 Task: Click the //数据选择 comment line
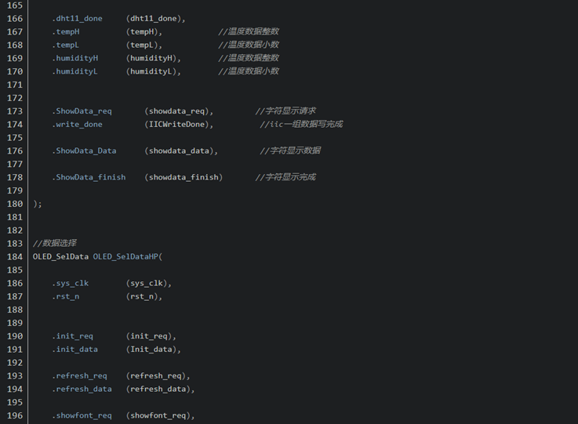coord(54,243)
